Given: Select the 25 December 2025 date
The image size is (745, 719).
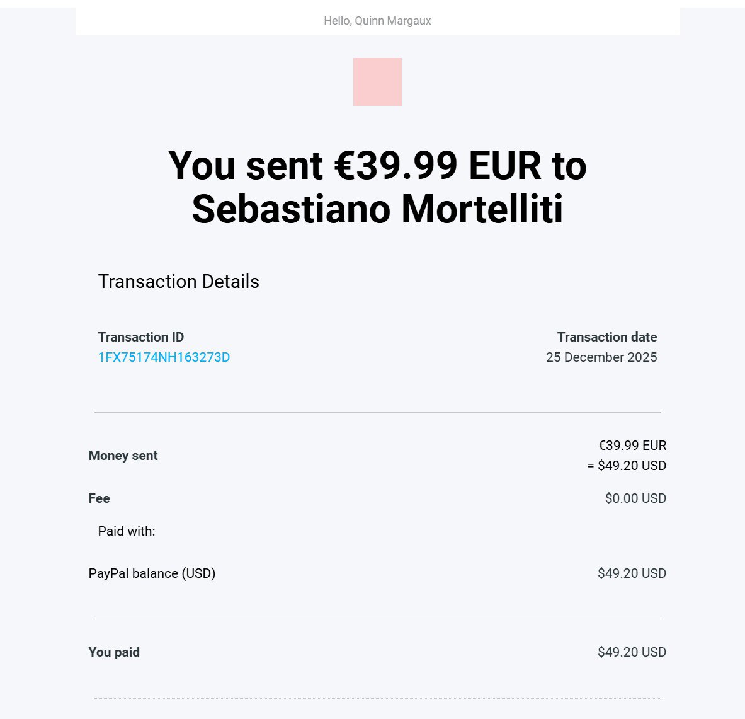Looking at the screenshot, I should (x=601, y=357).
